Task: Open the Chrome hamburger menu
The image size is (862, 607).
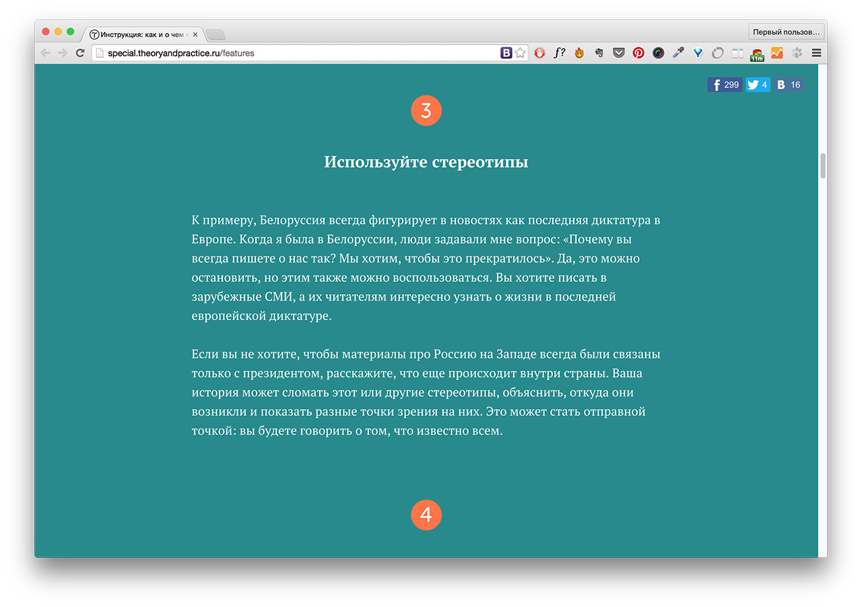Action: [x=816, y=52]
